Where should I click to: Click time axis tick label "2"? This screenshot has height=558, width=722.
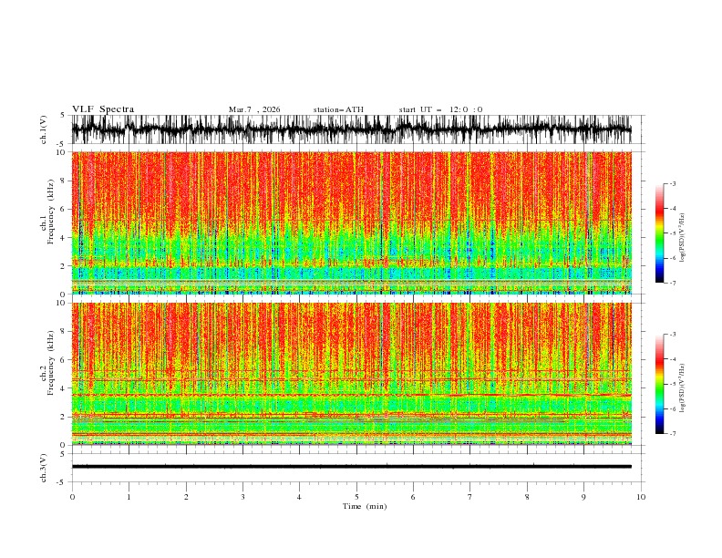[x=186, y=497]
